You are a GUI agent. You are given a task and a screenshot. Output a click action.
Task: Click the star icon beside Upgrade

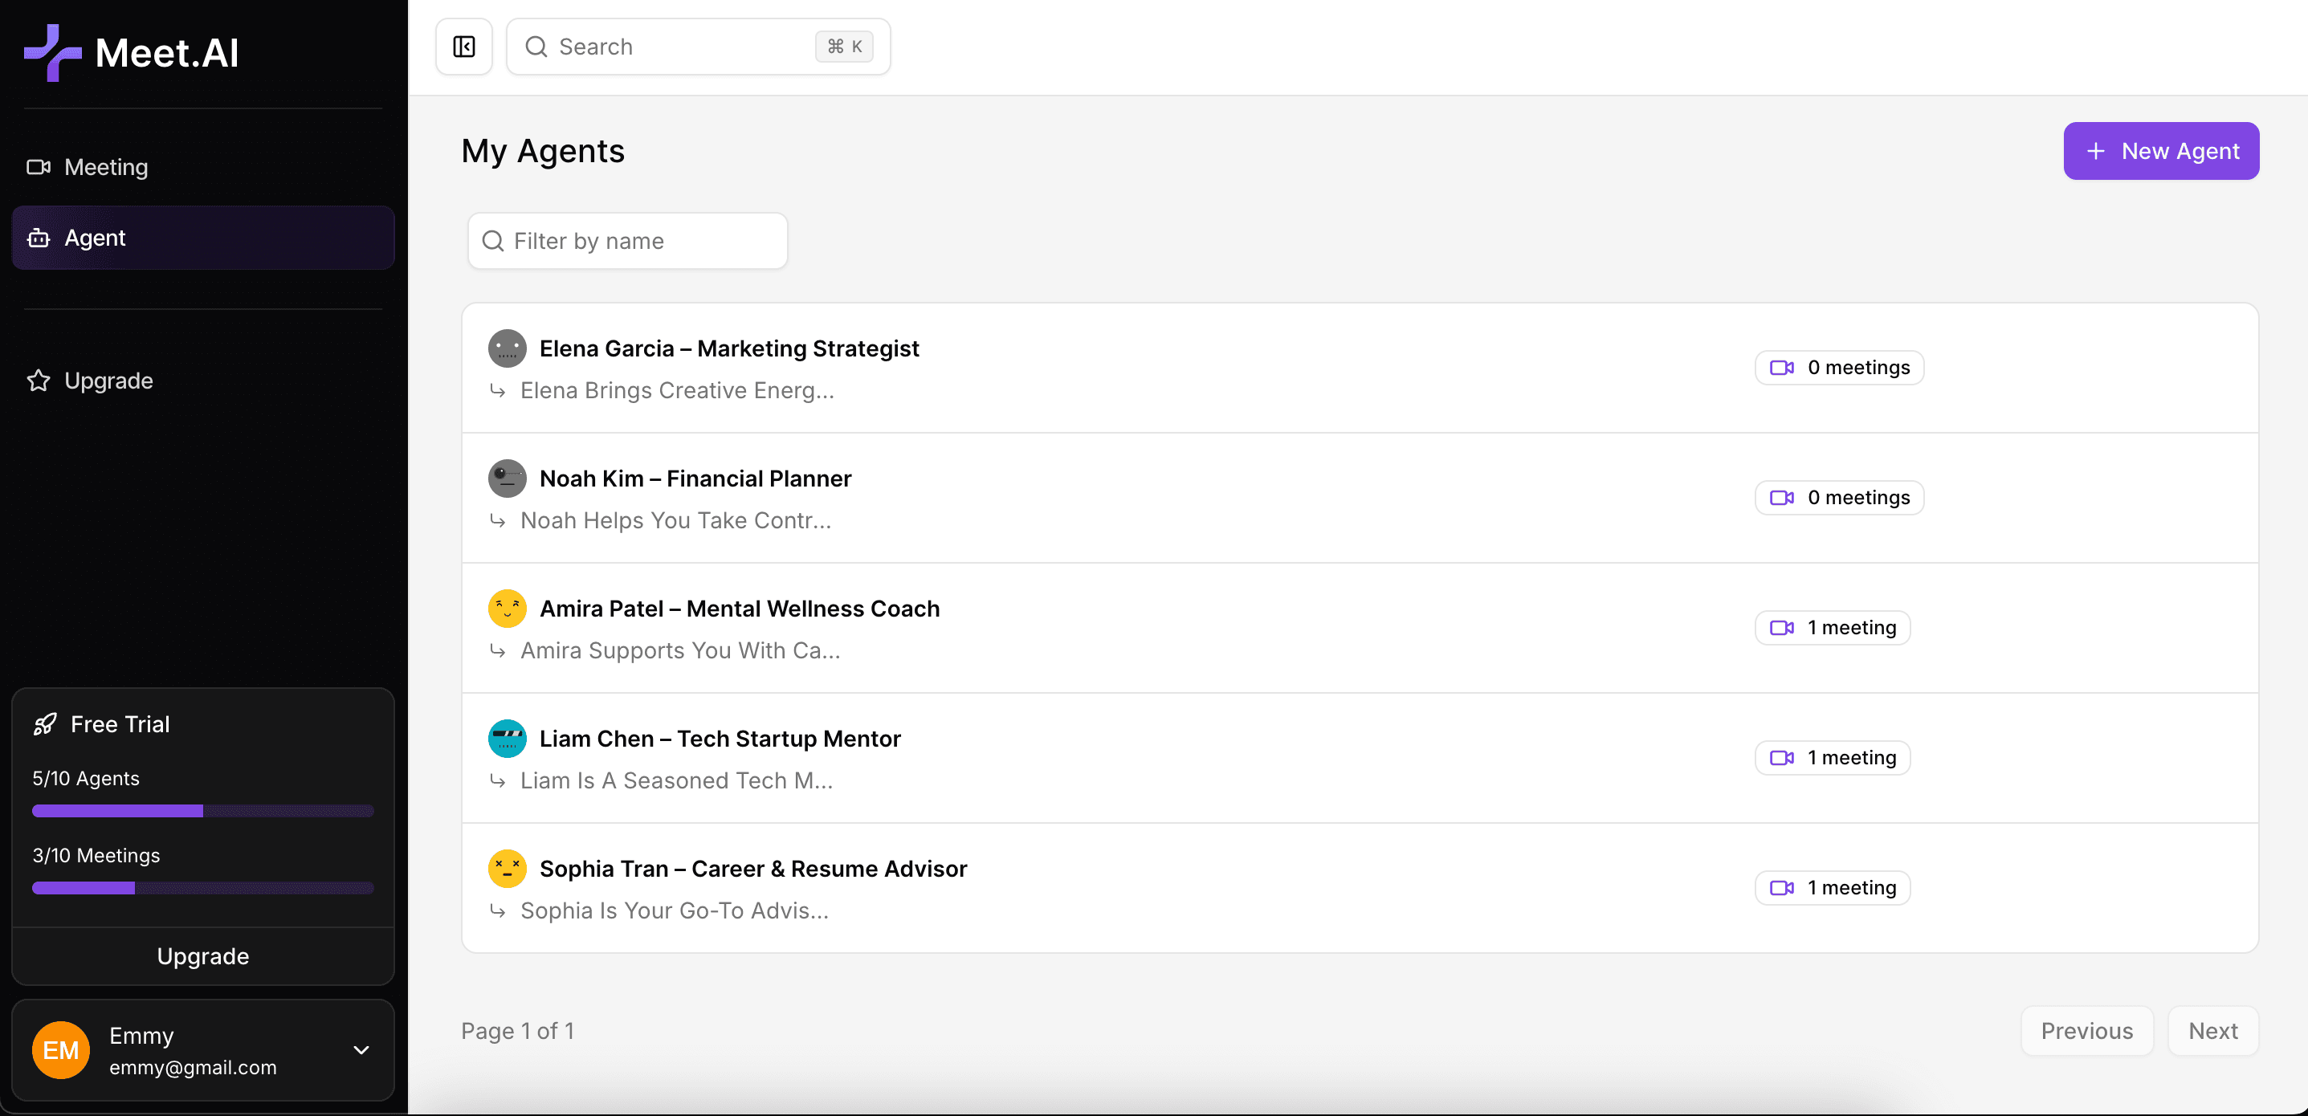39,381
